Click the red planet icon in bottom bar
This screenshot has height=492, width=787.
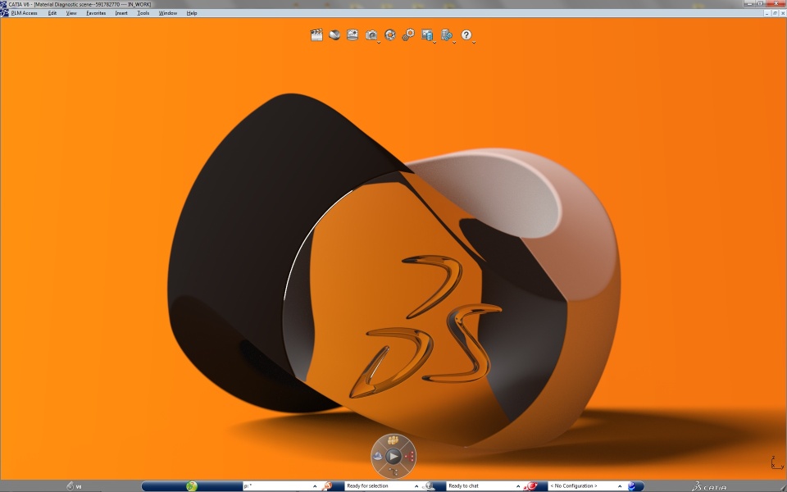tap(531, 486)
